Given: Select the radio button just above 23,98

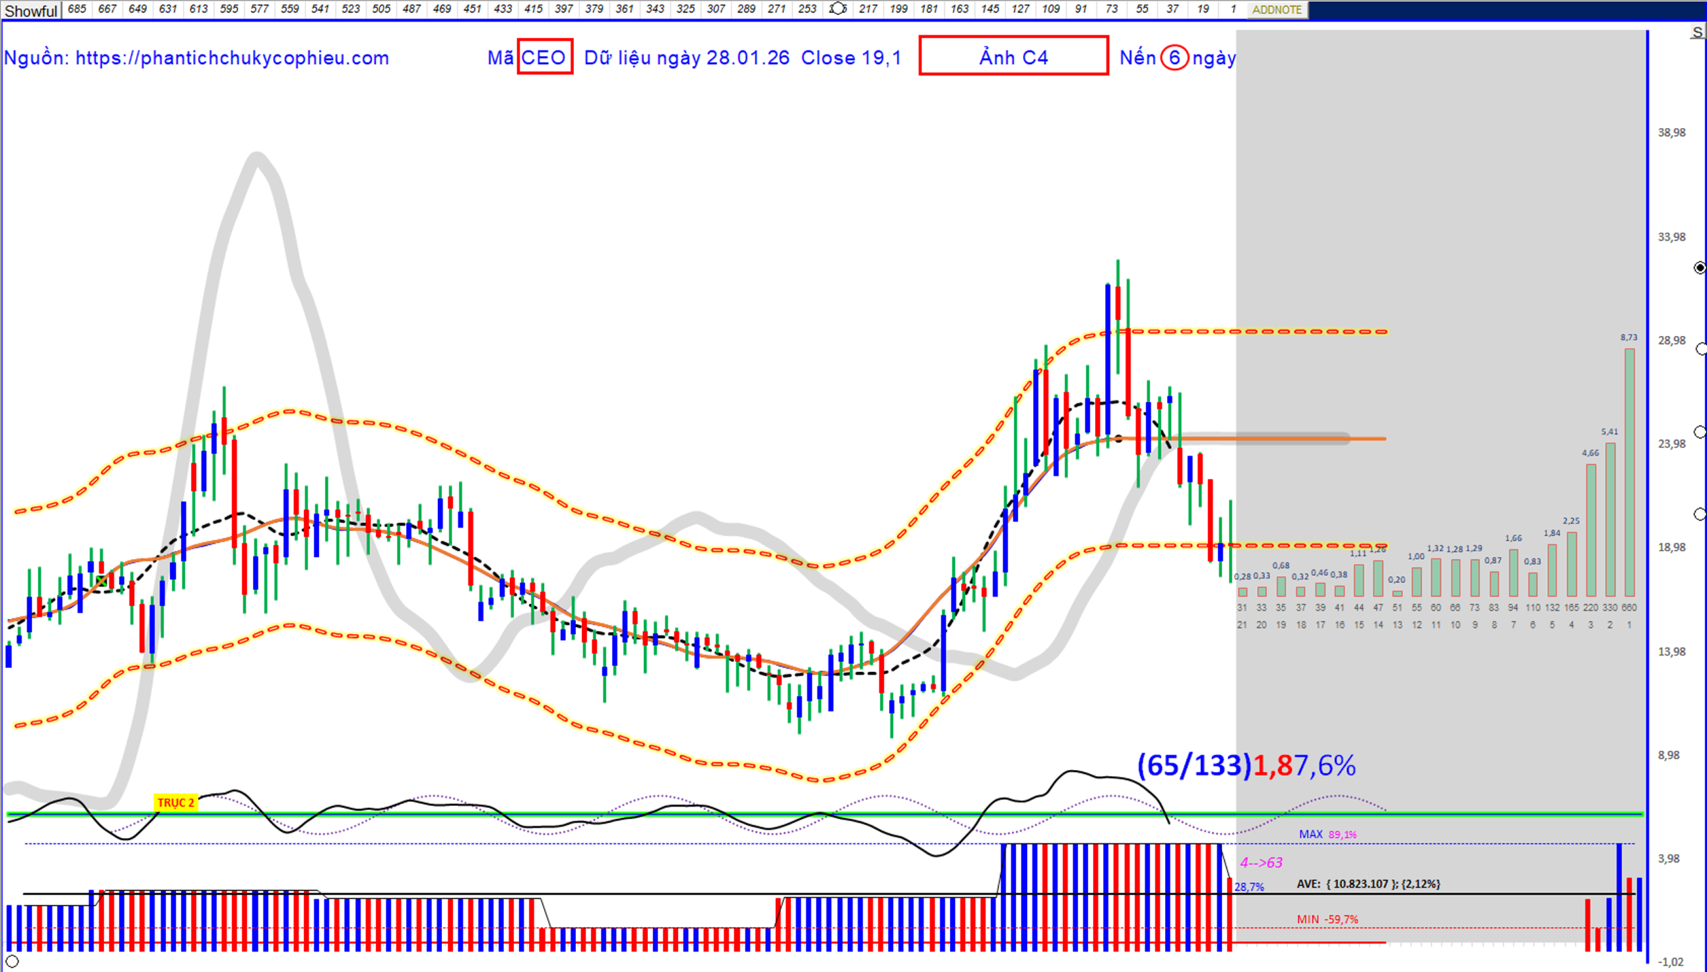Looking at the screenshot, I should 1700,433.
